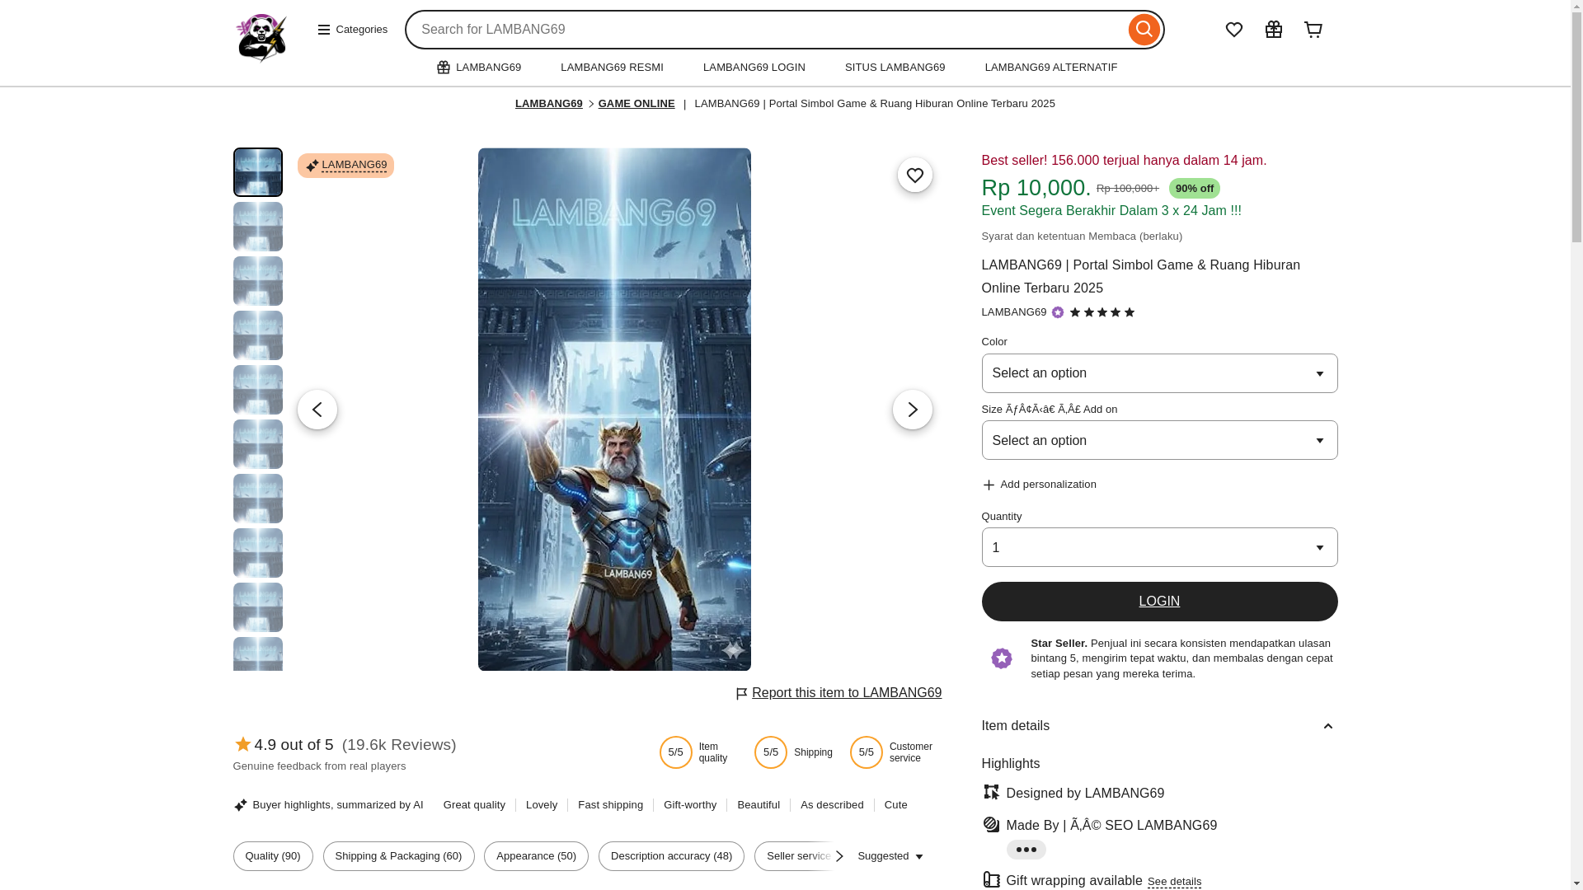Show previous product image arrow

click(x=317, y=410)
